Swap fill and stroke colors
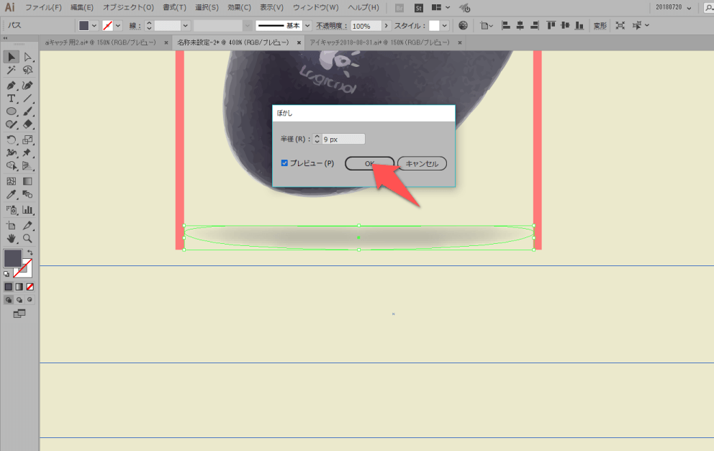The image size is (714, 451). click(30, 252)
